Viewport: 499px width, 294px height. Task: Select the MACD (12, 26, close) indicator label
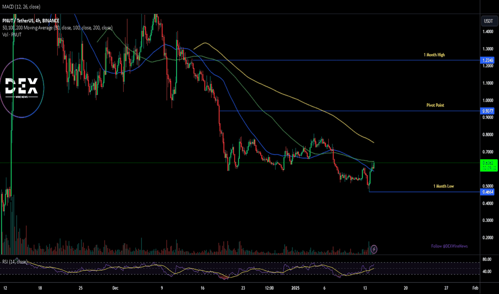point(21,6)
